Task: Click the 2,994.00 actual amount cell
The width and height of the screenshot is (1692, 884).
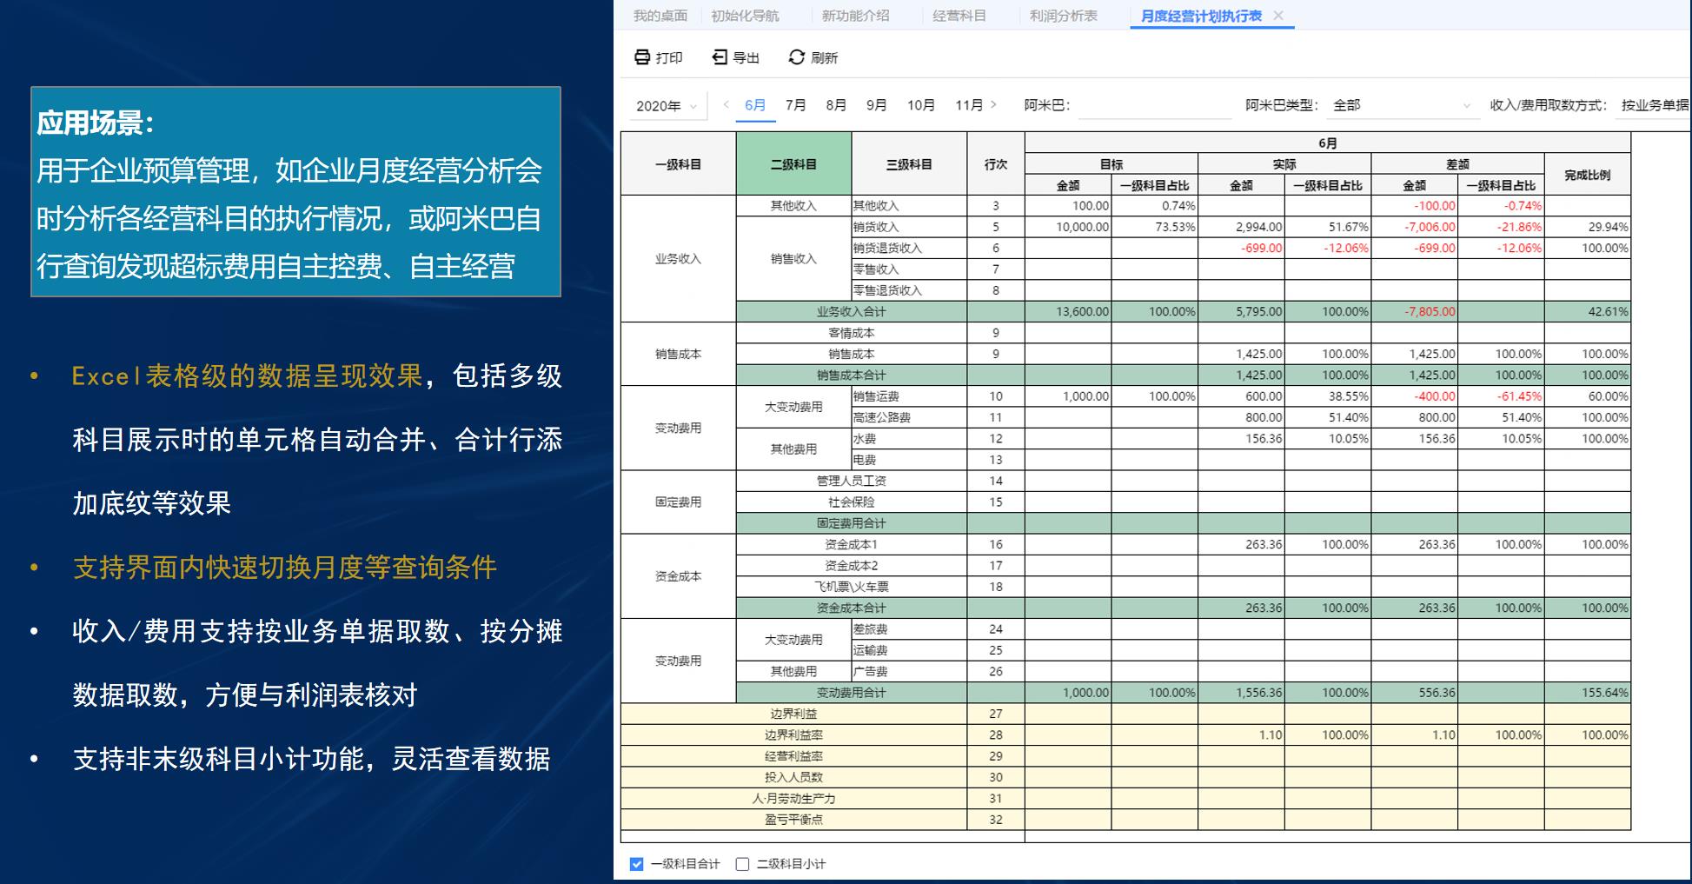Action: tap(1241, 227)
